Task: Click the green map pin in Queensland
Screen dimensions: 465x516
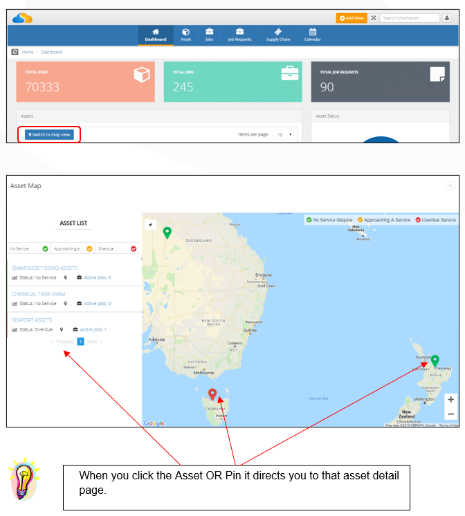Action: point(167,232)
